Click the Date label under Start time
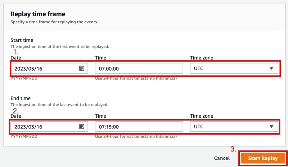Screen dimensions: 288x167 point(16,58)
